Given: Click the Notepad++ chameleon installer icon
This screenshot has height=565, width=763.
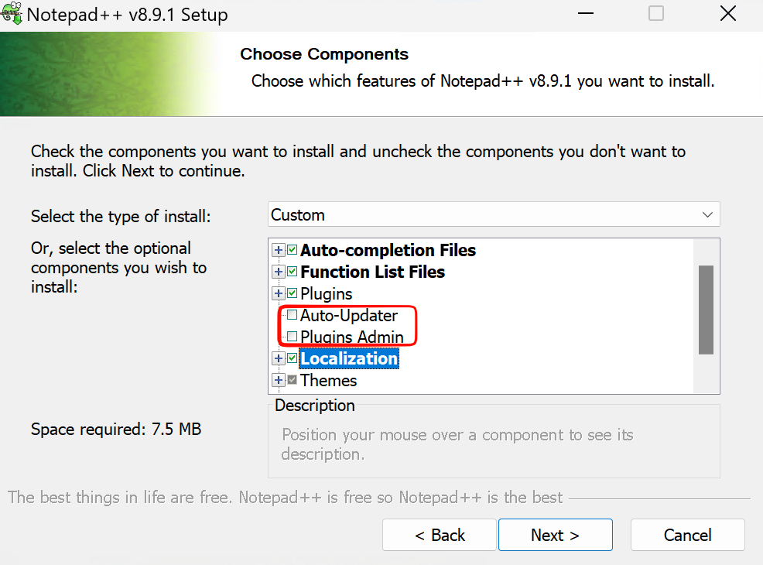Looking at the screenshot, I should (11, 13).
